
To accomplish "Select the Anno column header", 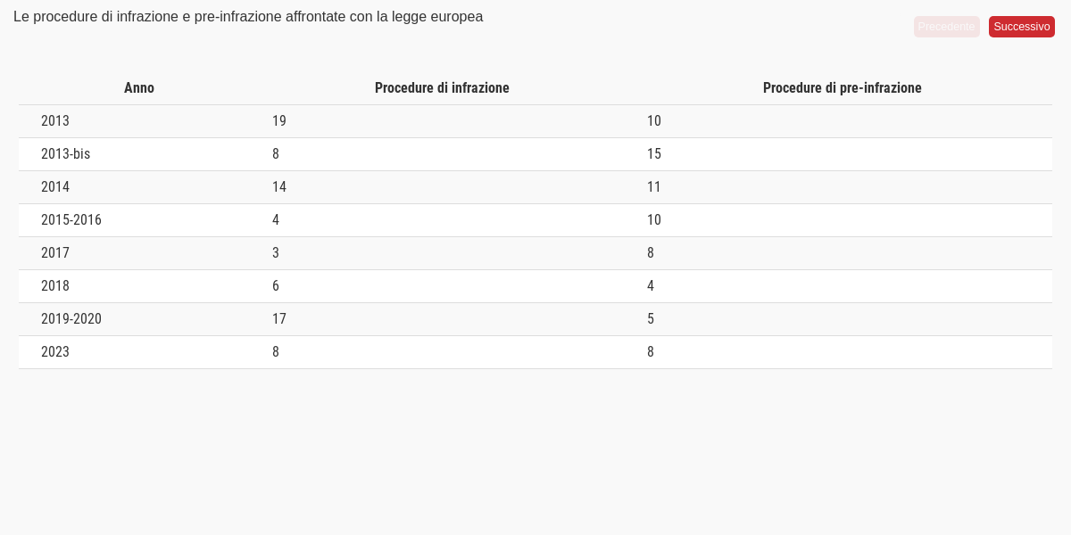I will pyautogui.click(x=139, y=88).
